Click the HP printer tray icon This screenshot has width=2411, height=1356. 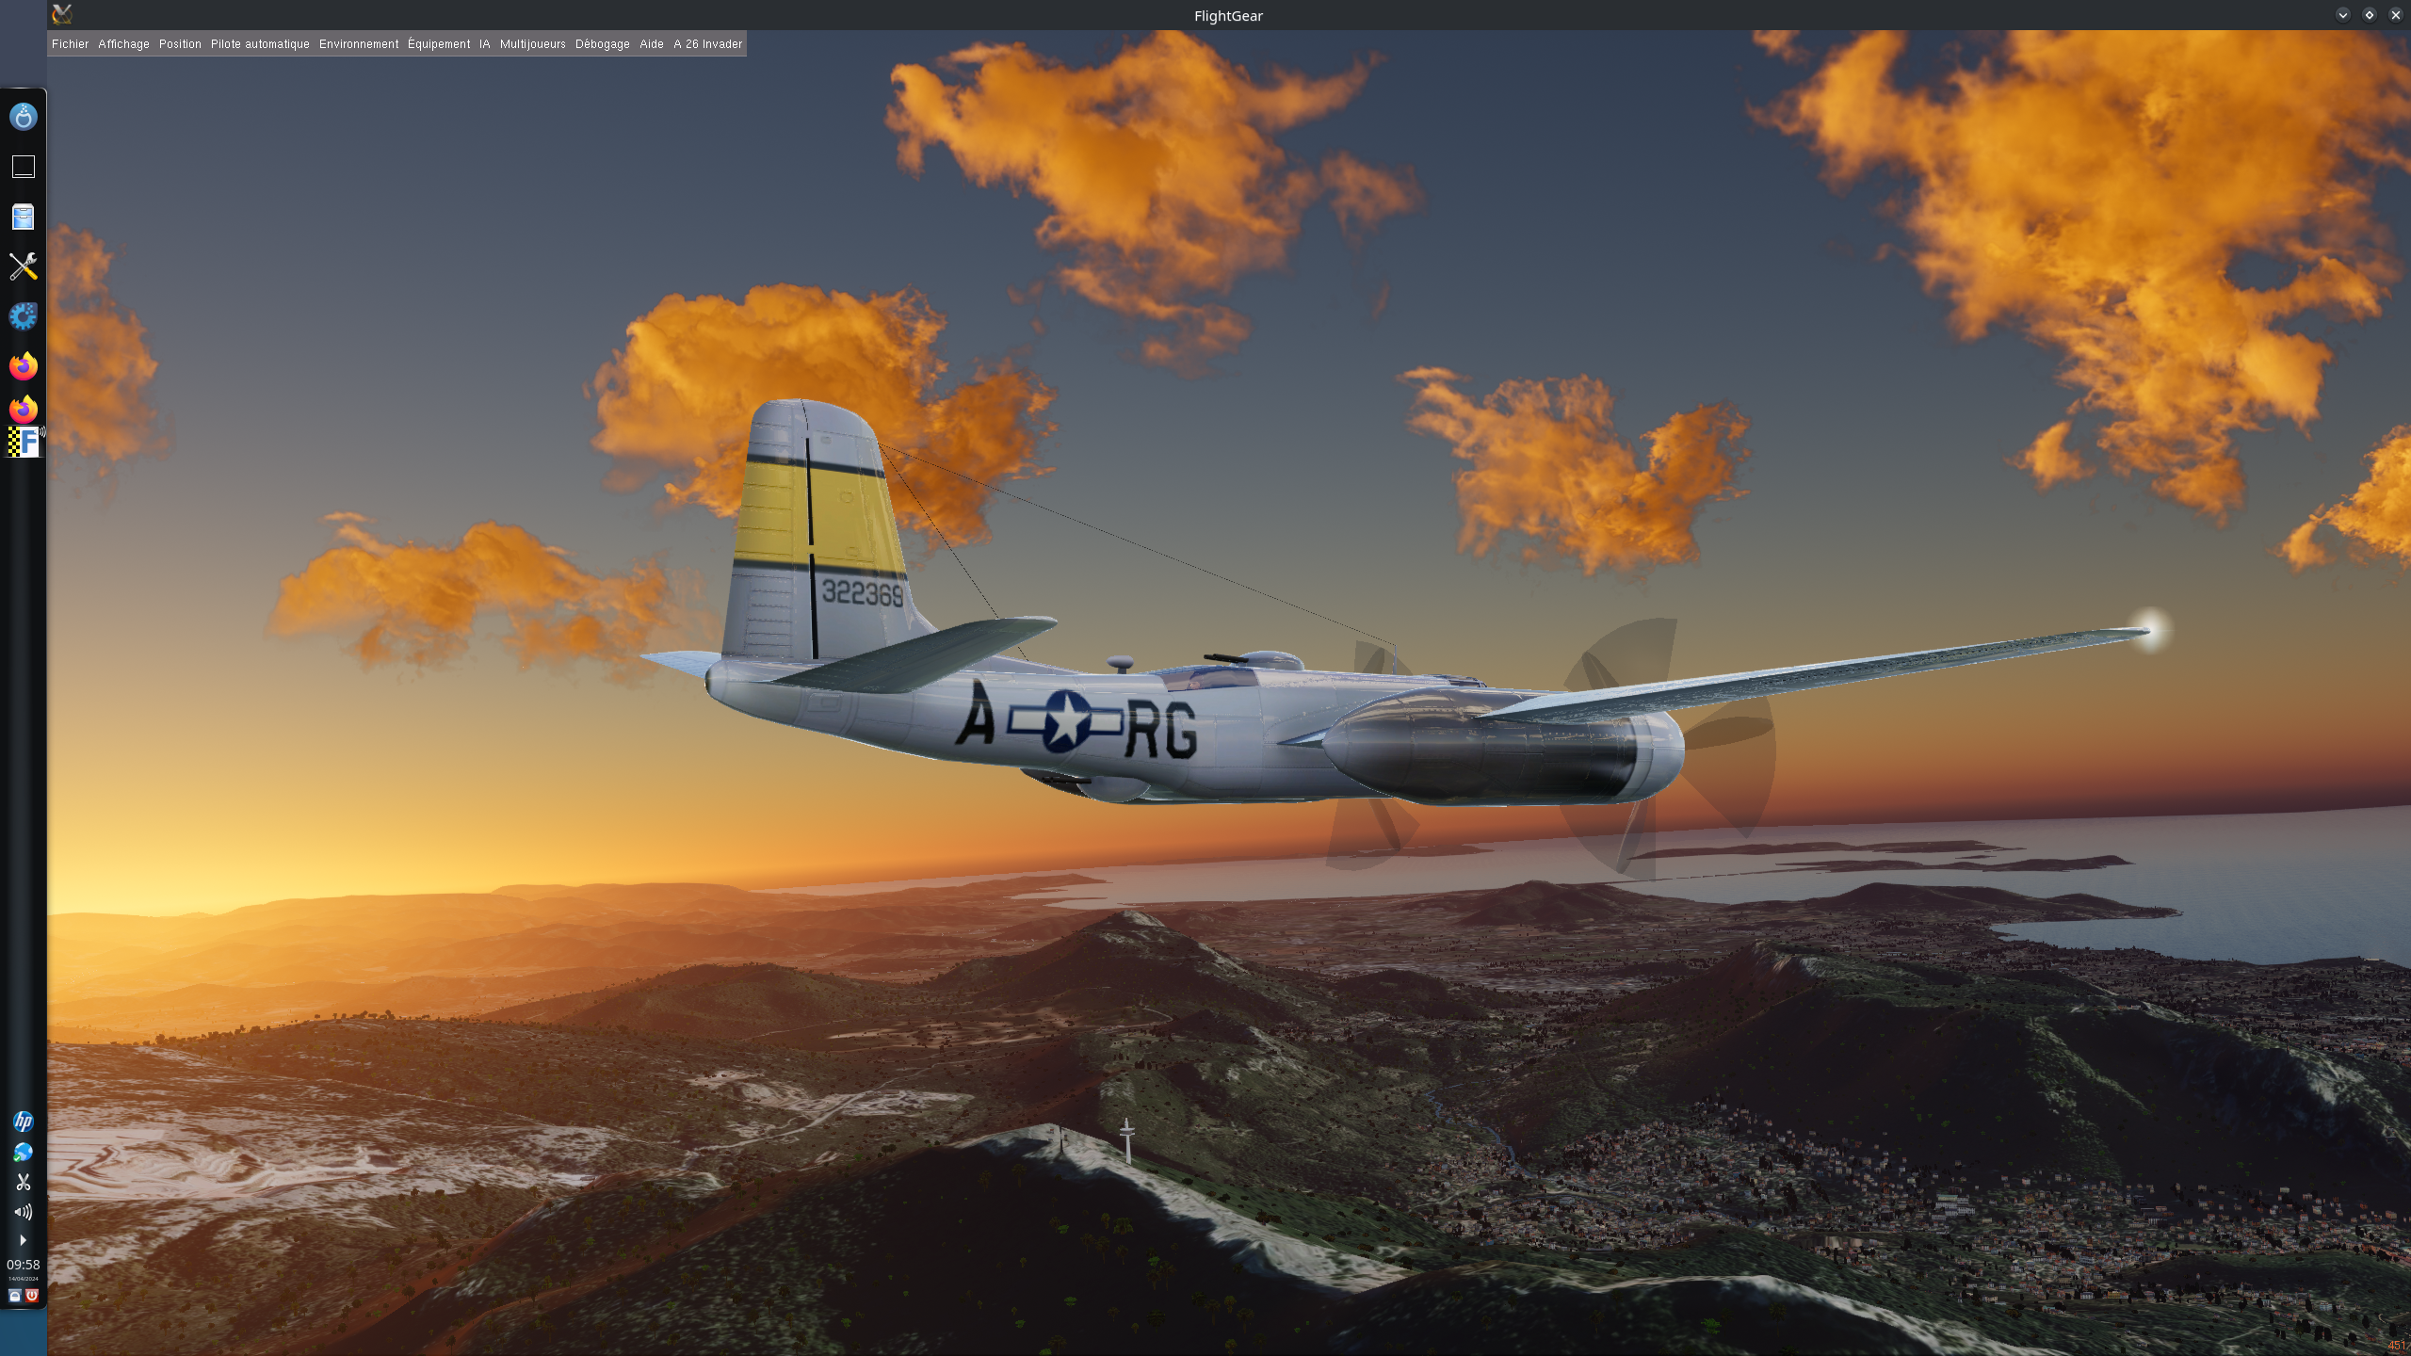[x=23, y=1121]
